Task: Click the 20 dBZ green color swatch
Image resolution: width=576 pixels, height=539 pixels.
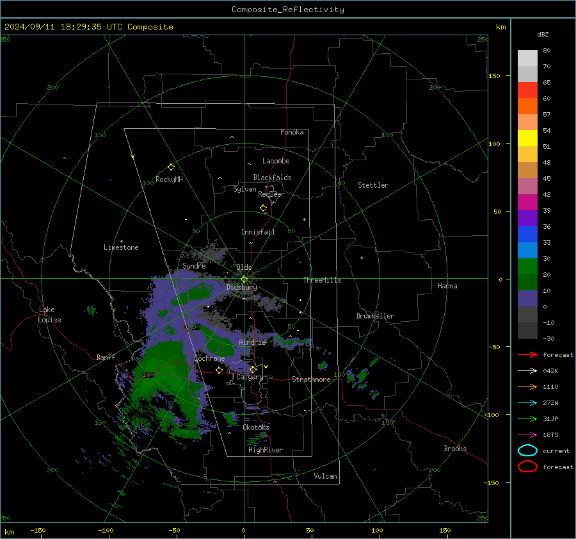Action: (527, 282)
